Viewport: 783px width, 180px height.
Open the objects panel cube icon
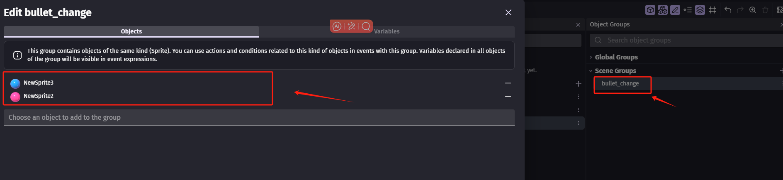point(650,10)
